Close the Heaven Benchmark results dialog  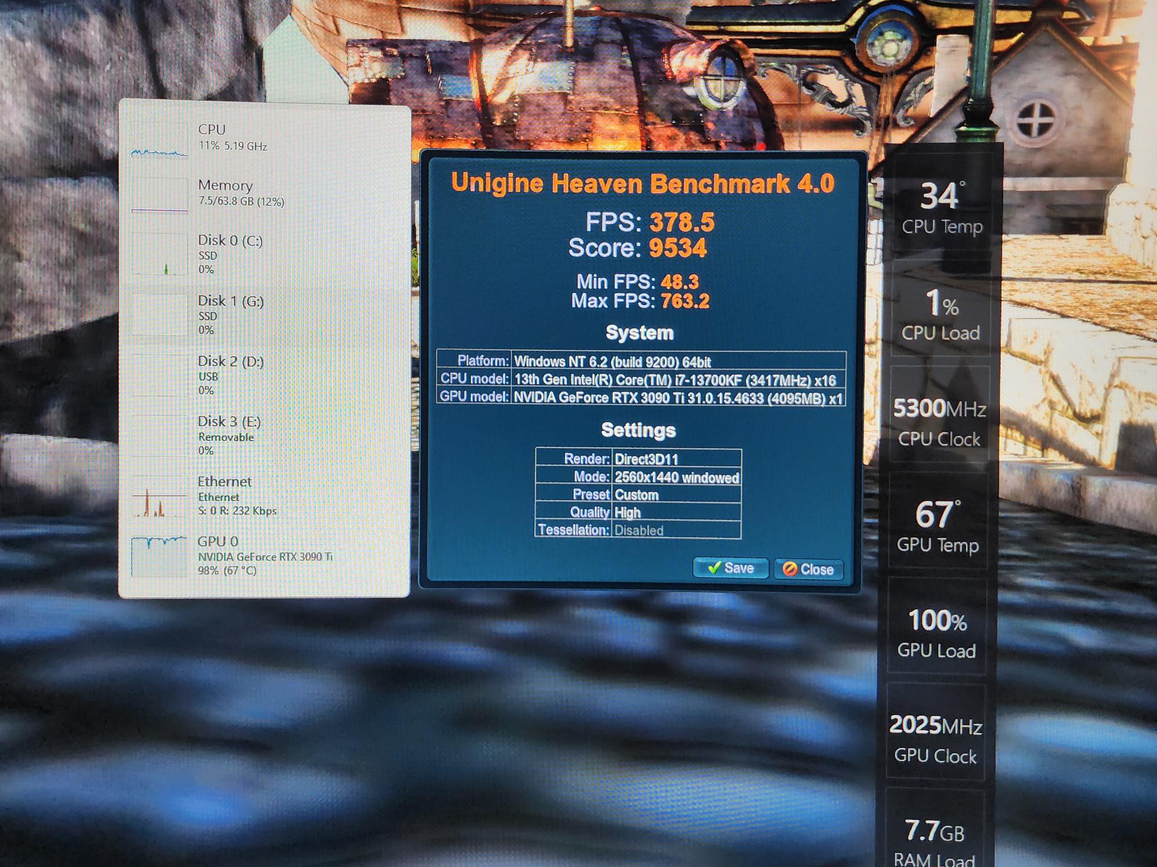(808, 569)
